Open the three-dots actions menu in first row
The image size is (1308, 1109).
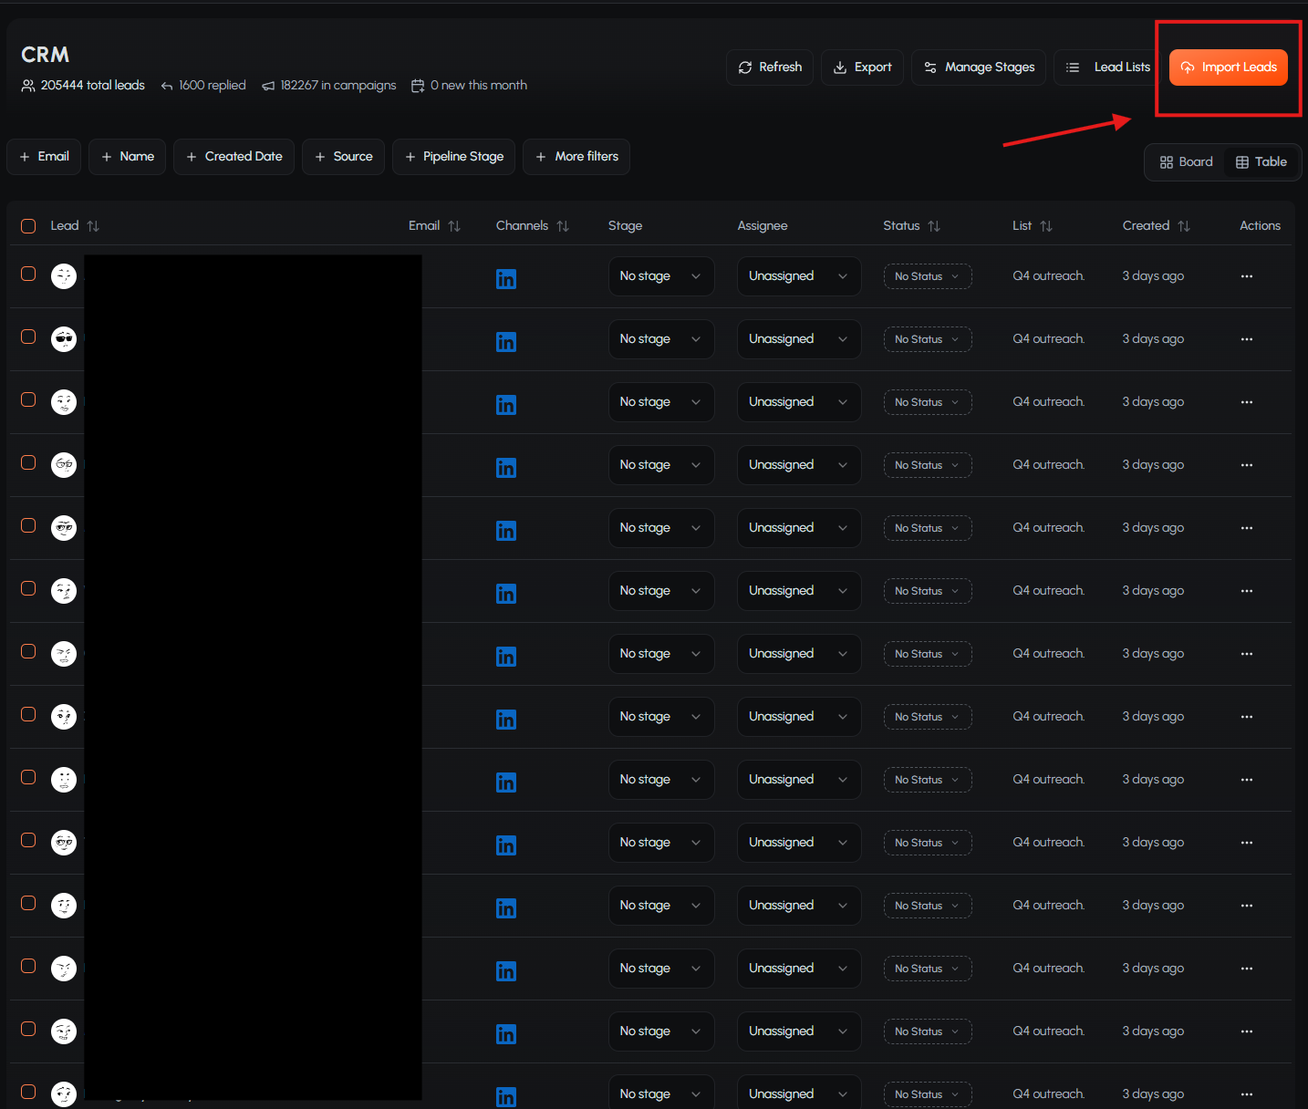point(1247,276)
